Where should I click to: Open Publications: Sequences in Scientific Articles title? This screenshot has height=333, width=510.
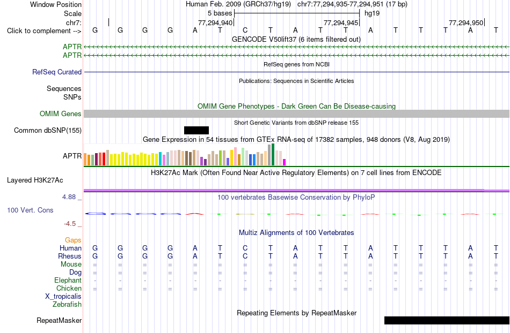(x=296, y=81)
